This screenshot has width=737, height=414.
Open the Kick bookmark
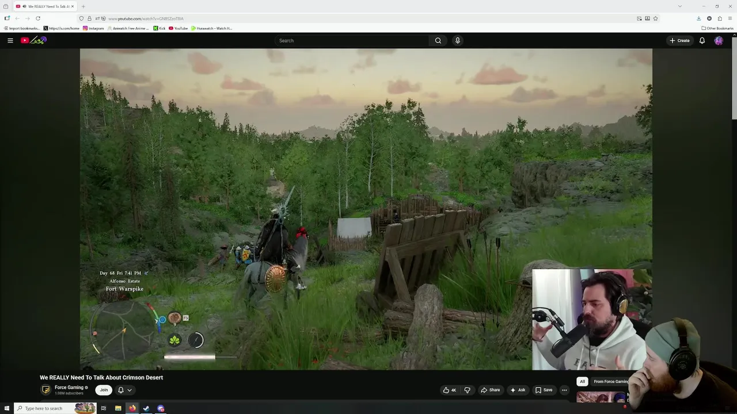[x=159, y=28]
